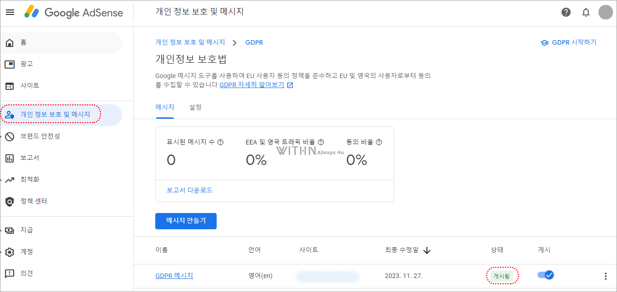Screen dimensions: 617x292
Task: Click the 상태 column header
Action: pos(497,250)
